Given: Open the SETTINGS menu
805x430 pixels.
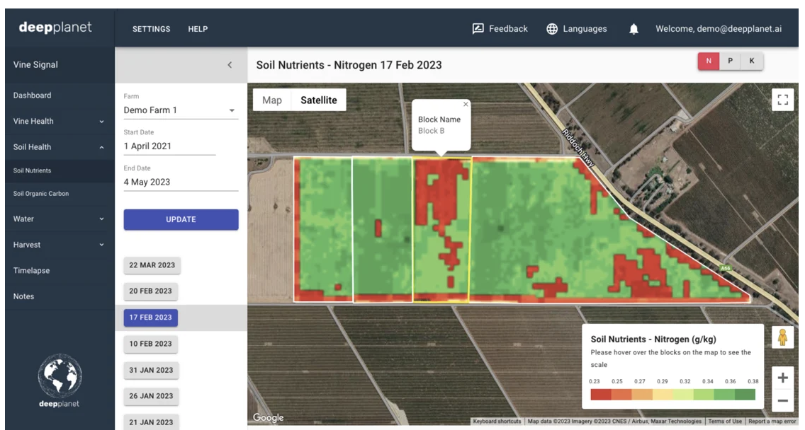Looking at the screenshot, I should tap(151, 29).
